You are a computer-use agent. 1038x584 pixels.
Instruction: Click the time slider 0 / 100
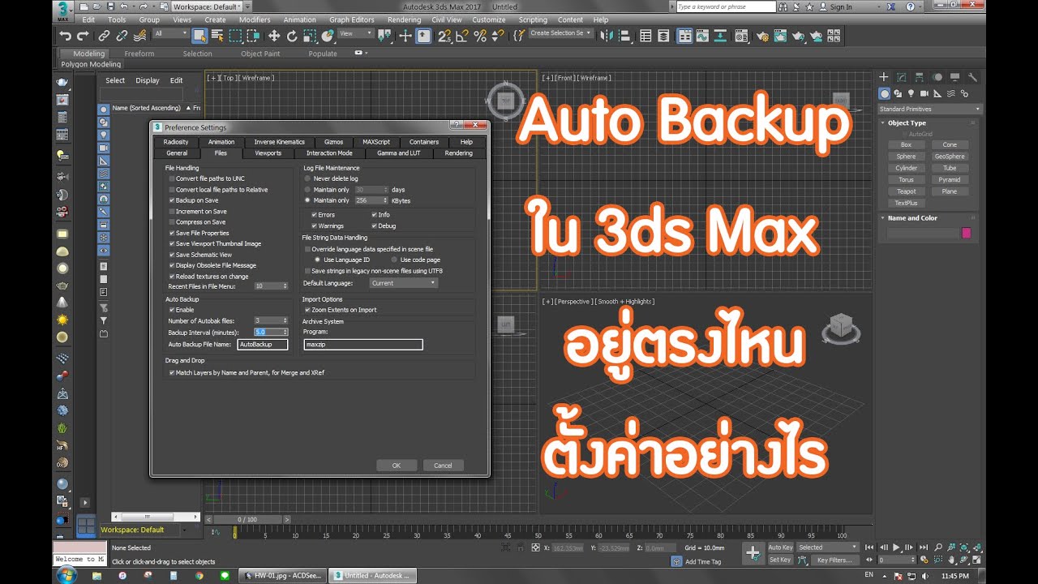pos(247,519)
